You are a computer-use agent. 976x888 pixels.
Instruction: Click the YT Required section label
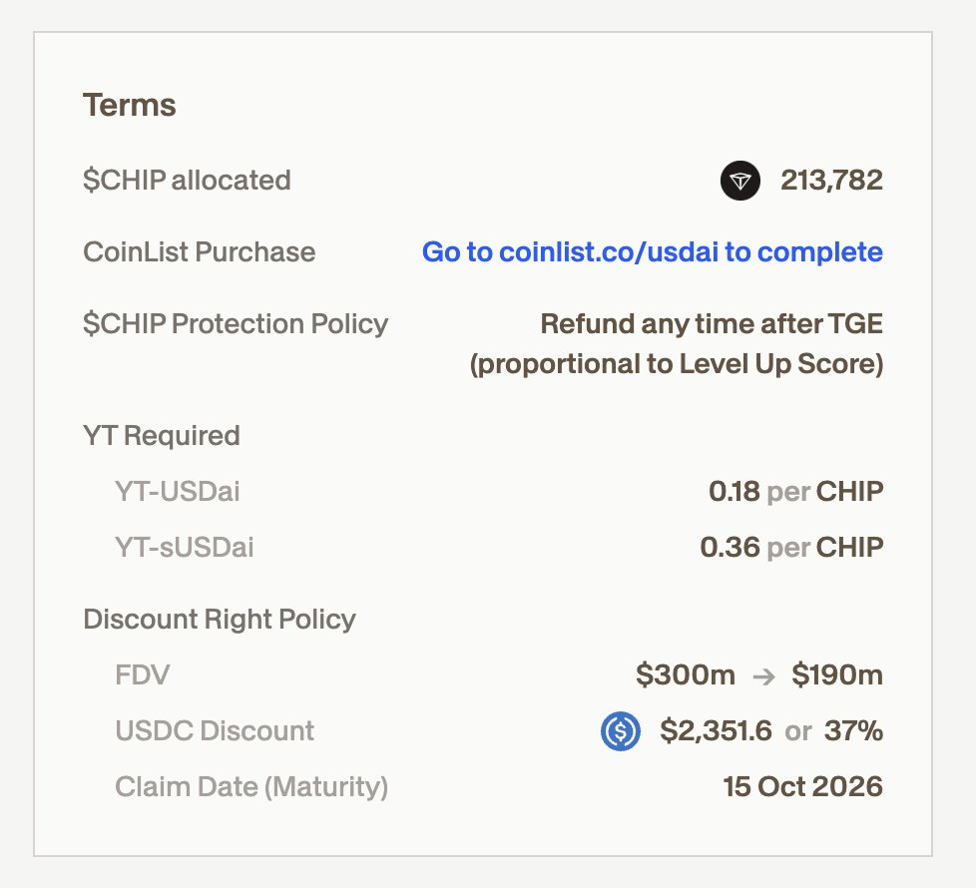click(x=161, y=436)
